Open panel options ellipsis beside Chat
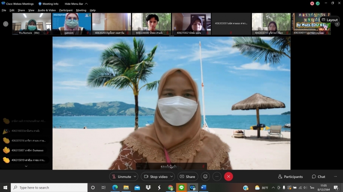This screenshot has height=192, width=343. pos(335,176)
